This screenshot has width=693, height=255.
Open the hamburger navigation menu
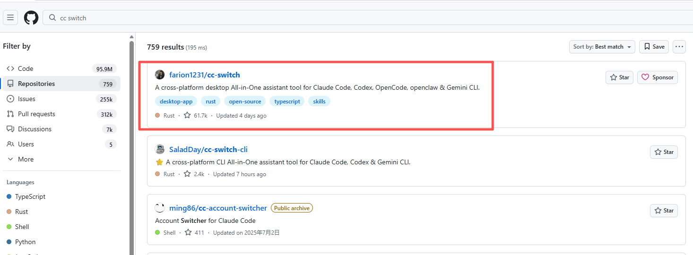10,18
